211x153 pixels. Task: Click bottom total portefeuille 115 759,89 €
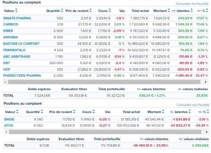coord(110,146)
